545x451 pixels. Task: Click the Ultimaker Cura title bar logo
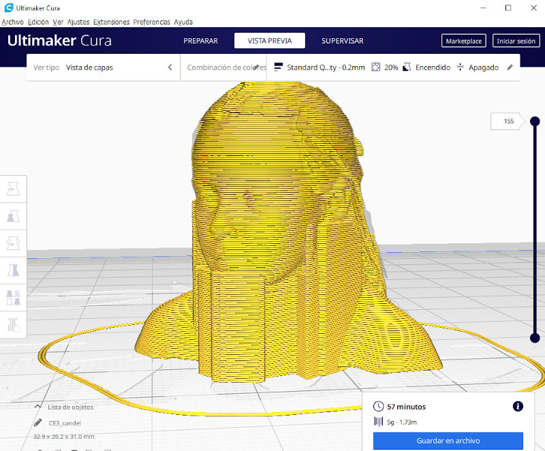click(x=9, y=7)
